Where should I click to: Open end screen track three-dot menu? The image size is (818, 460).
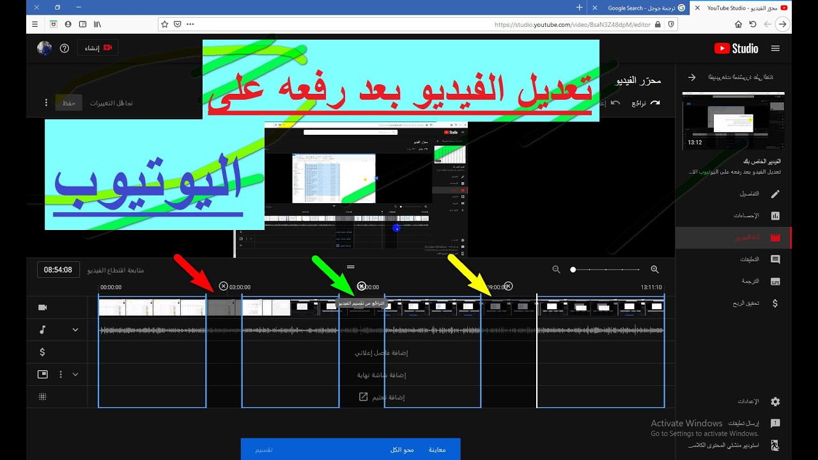click(x=61, y=374)
